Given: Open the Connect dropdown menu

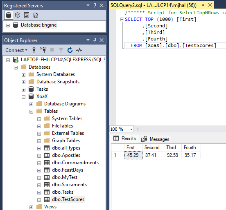Looking at the screenshot, I should (x=16, y=50).
